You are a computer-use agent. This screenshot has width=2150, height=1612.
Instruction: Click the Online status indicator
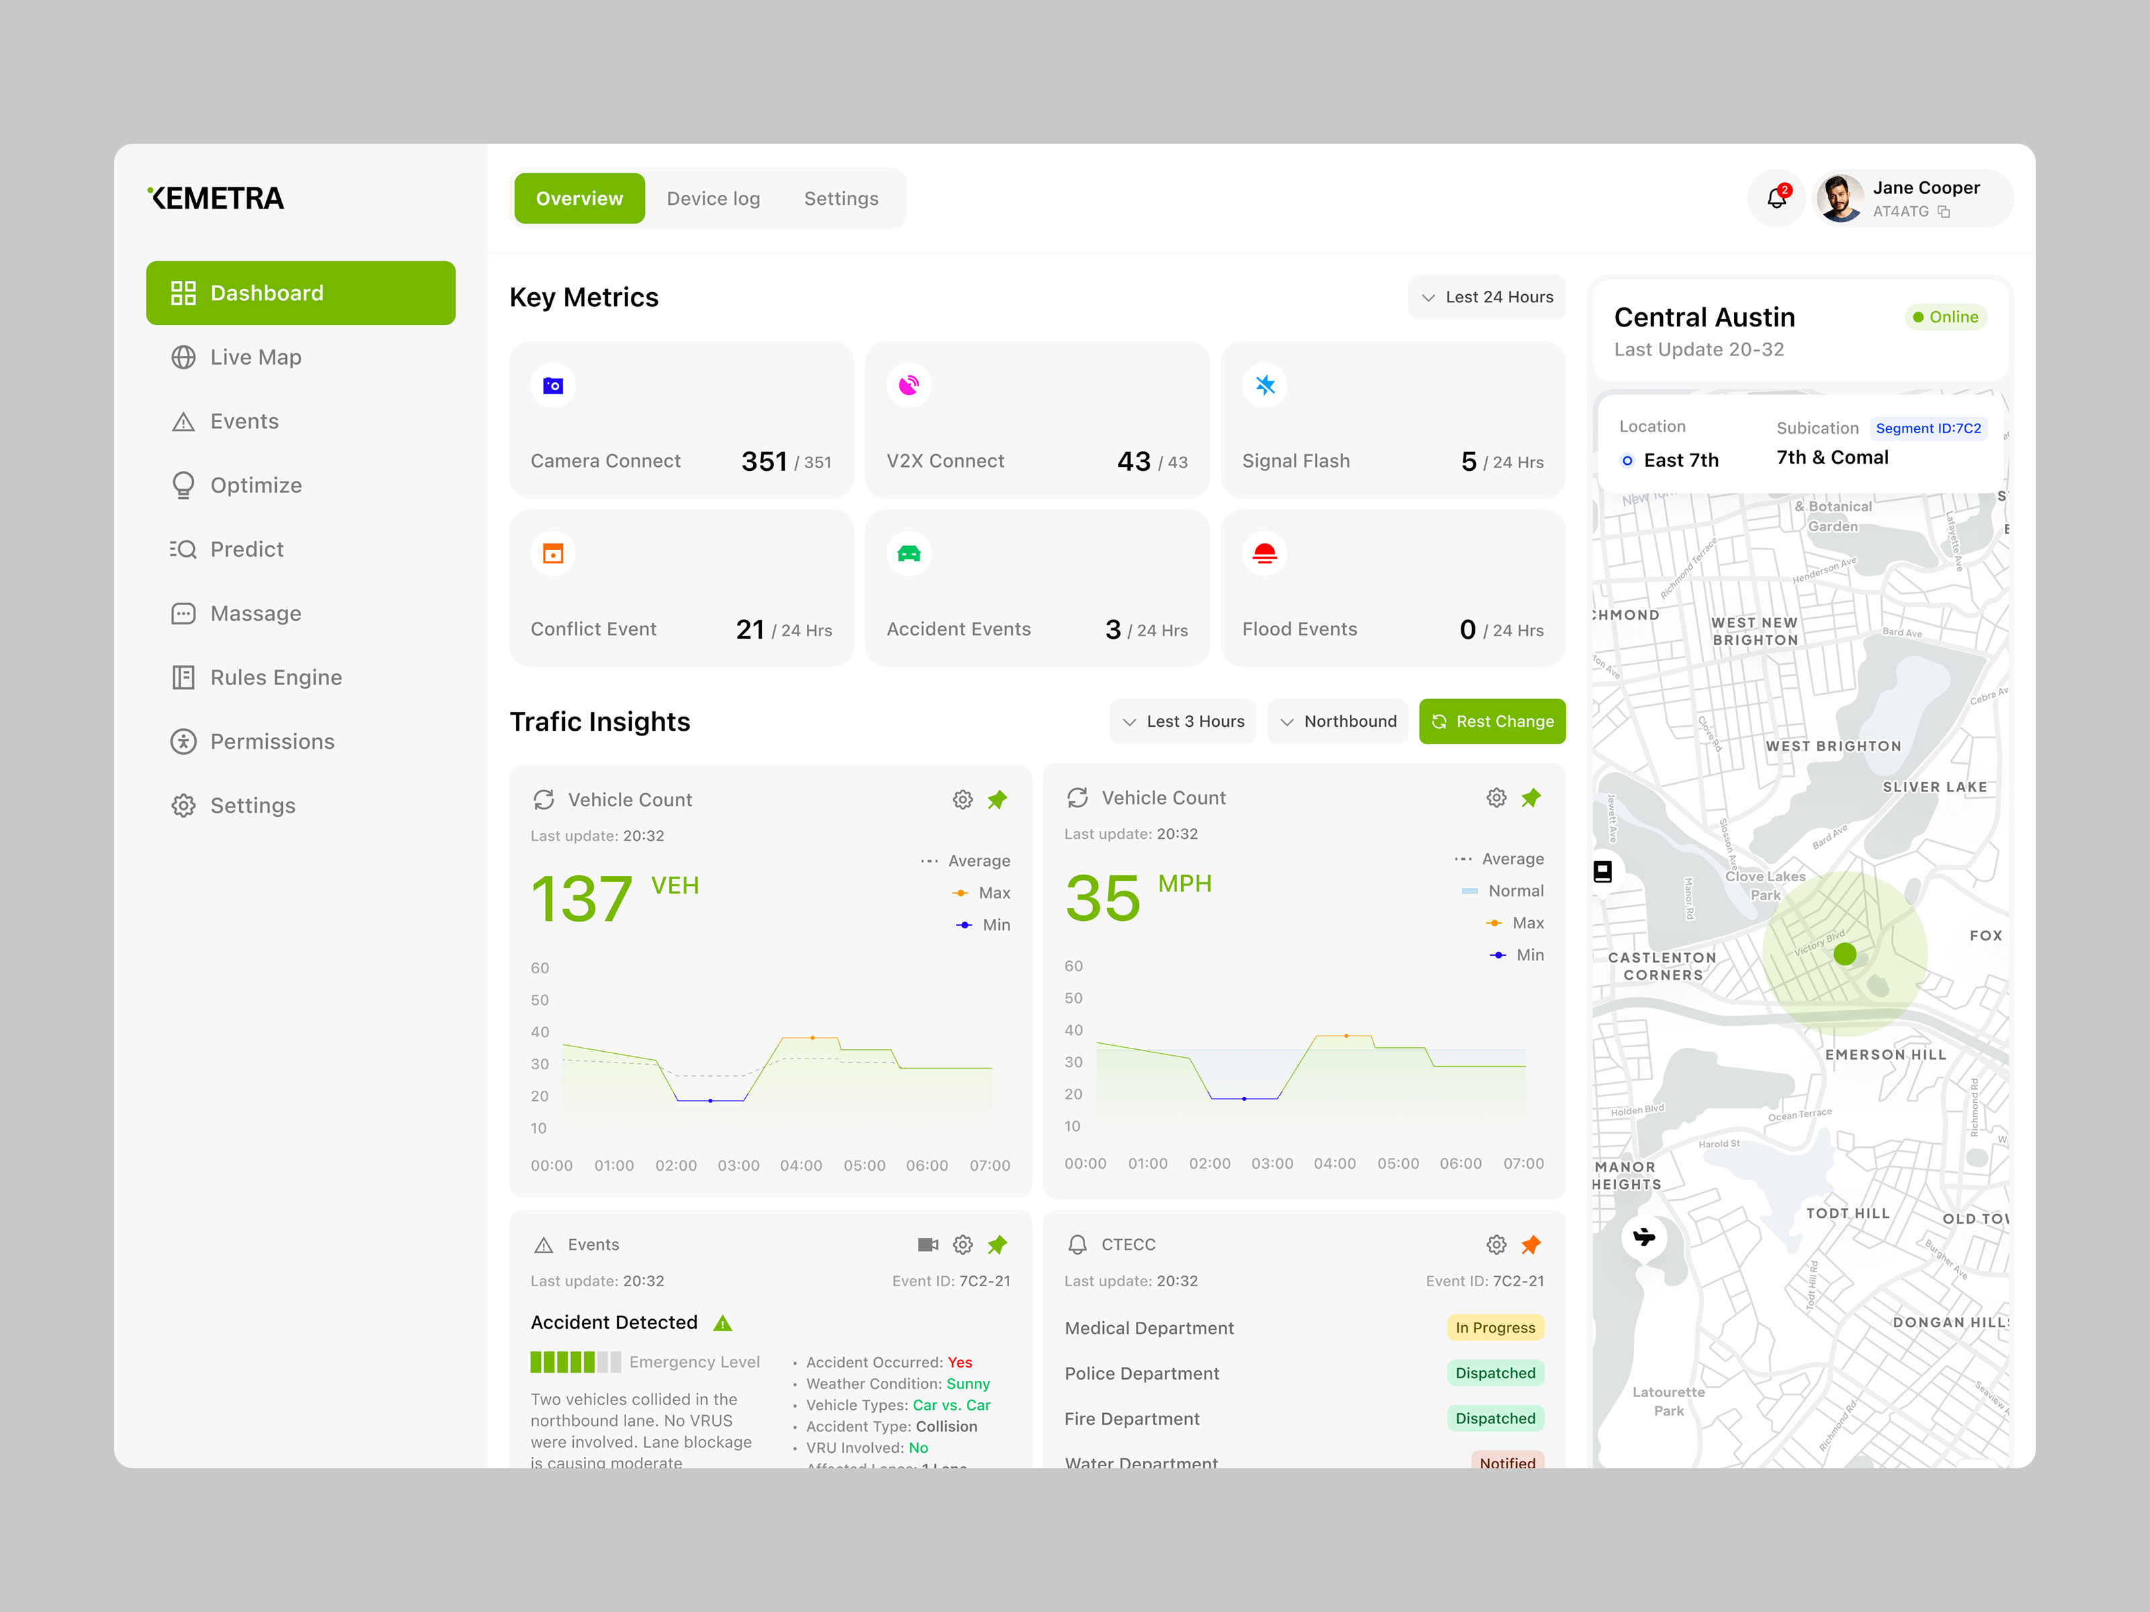1945,317
